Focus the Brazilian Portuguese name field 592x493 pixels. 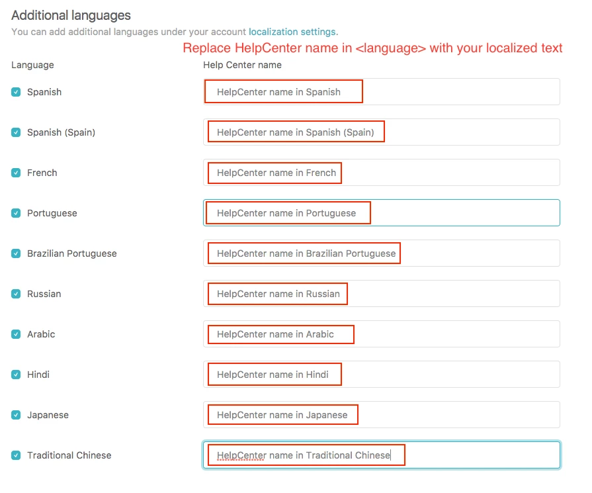[381, 253]
